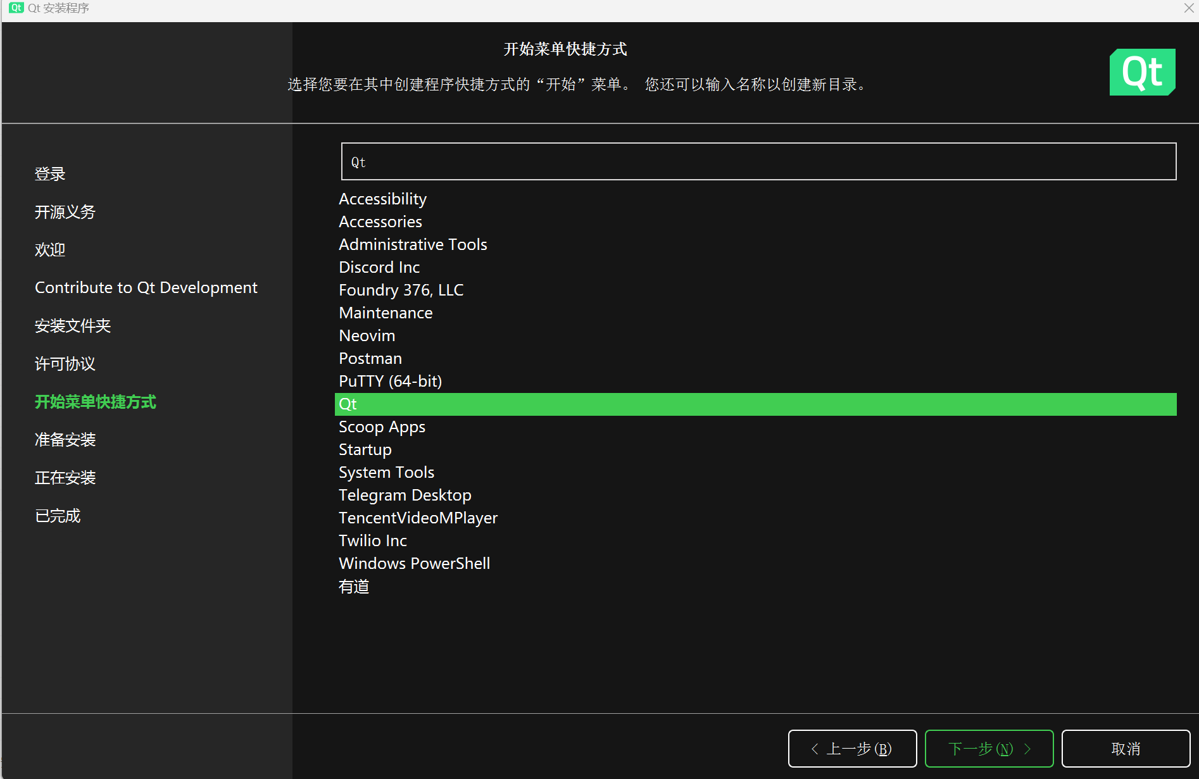
Task: Click active 开始菜单快捷方式 sidebar step
Action: 96,402
